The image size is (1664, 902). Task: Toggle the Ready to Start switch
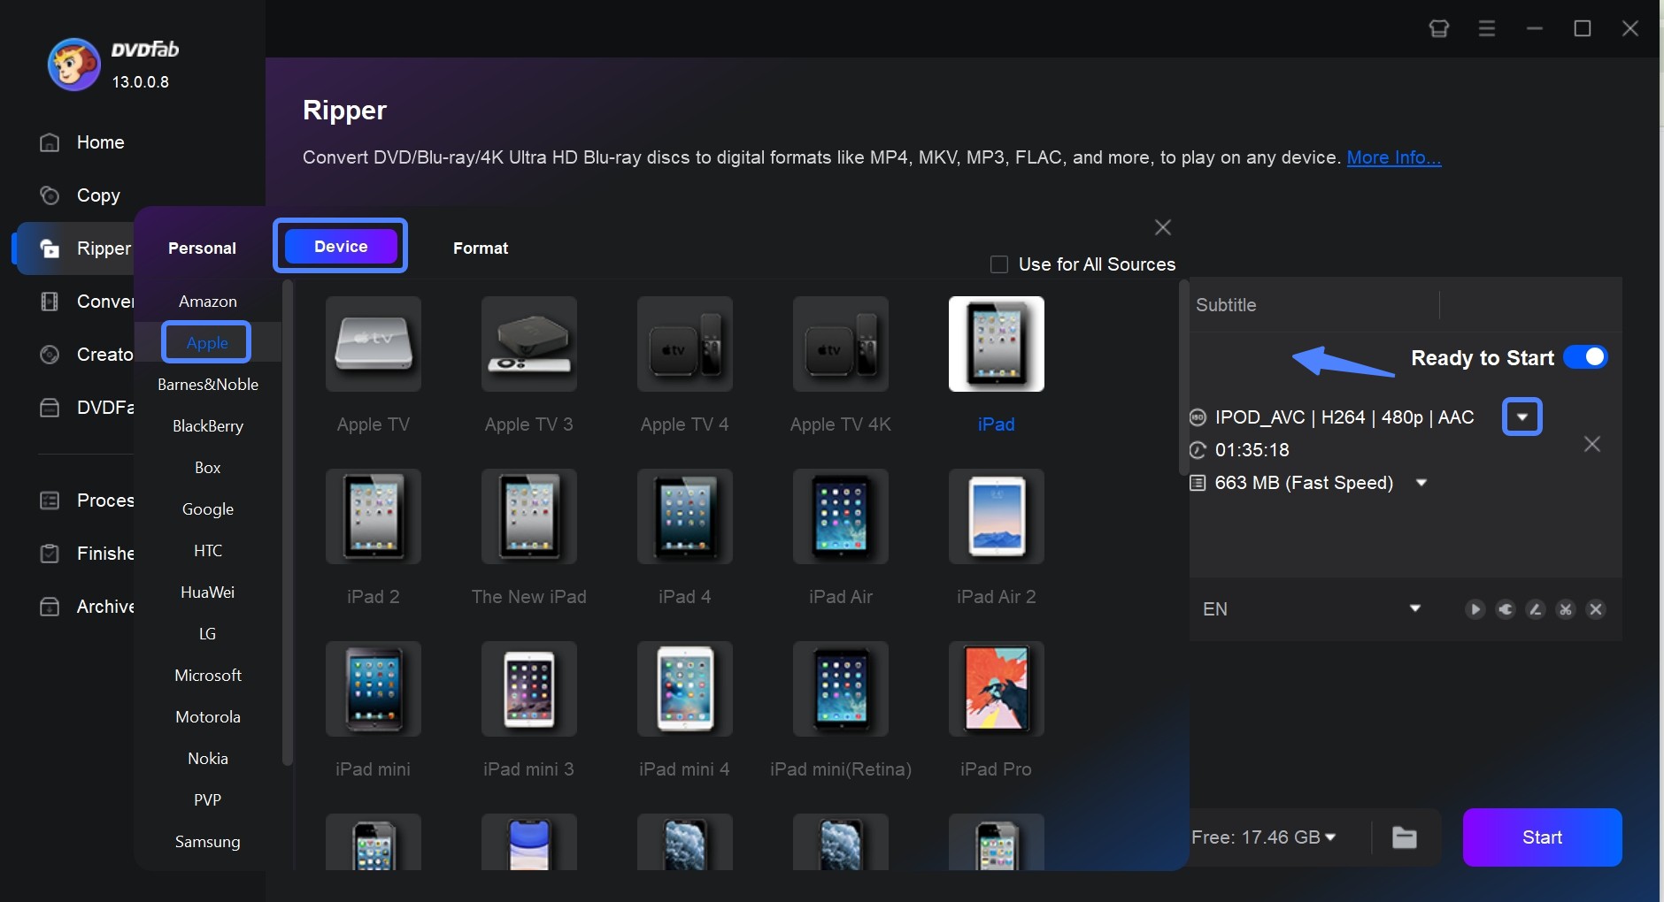(1587, 357)
